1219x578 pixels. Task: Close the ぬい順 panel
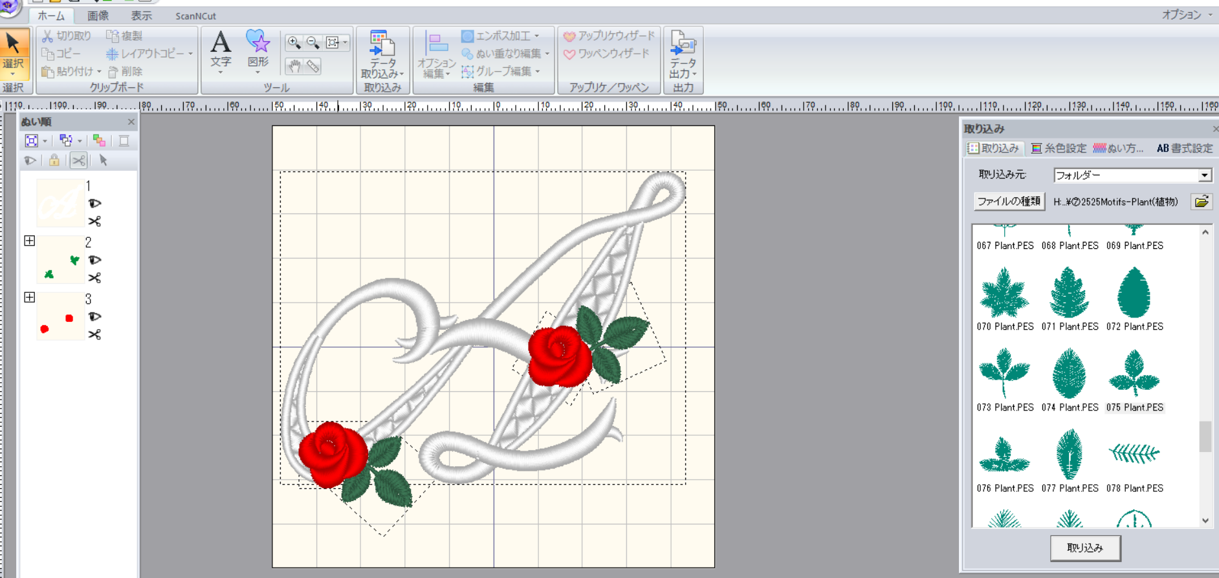131,122
